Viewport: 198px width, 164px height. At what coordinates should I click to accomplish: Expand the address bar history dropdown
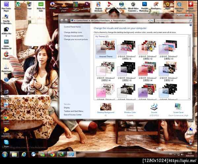(148, 20)
